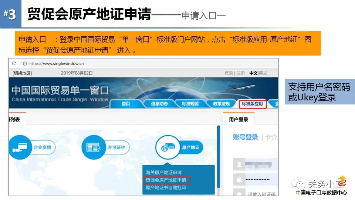This screenshot has width=355, height=200.
Task: Click the blue vertical scrollbar
Action: [x=219, y=157]
